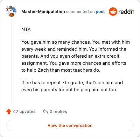Click the orange upvote arrow icon
This screenshot has width=140, height=137.
[9, 111]
